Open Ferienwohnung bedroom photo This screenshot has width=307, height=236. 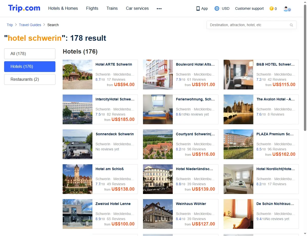click(x=158, y=109)
